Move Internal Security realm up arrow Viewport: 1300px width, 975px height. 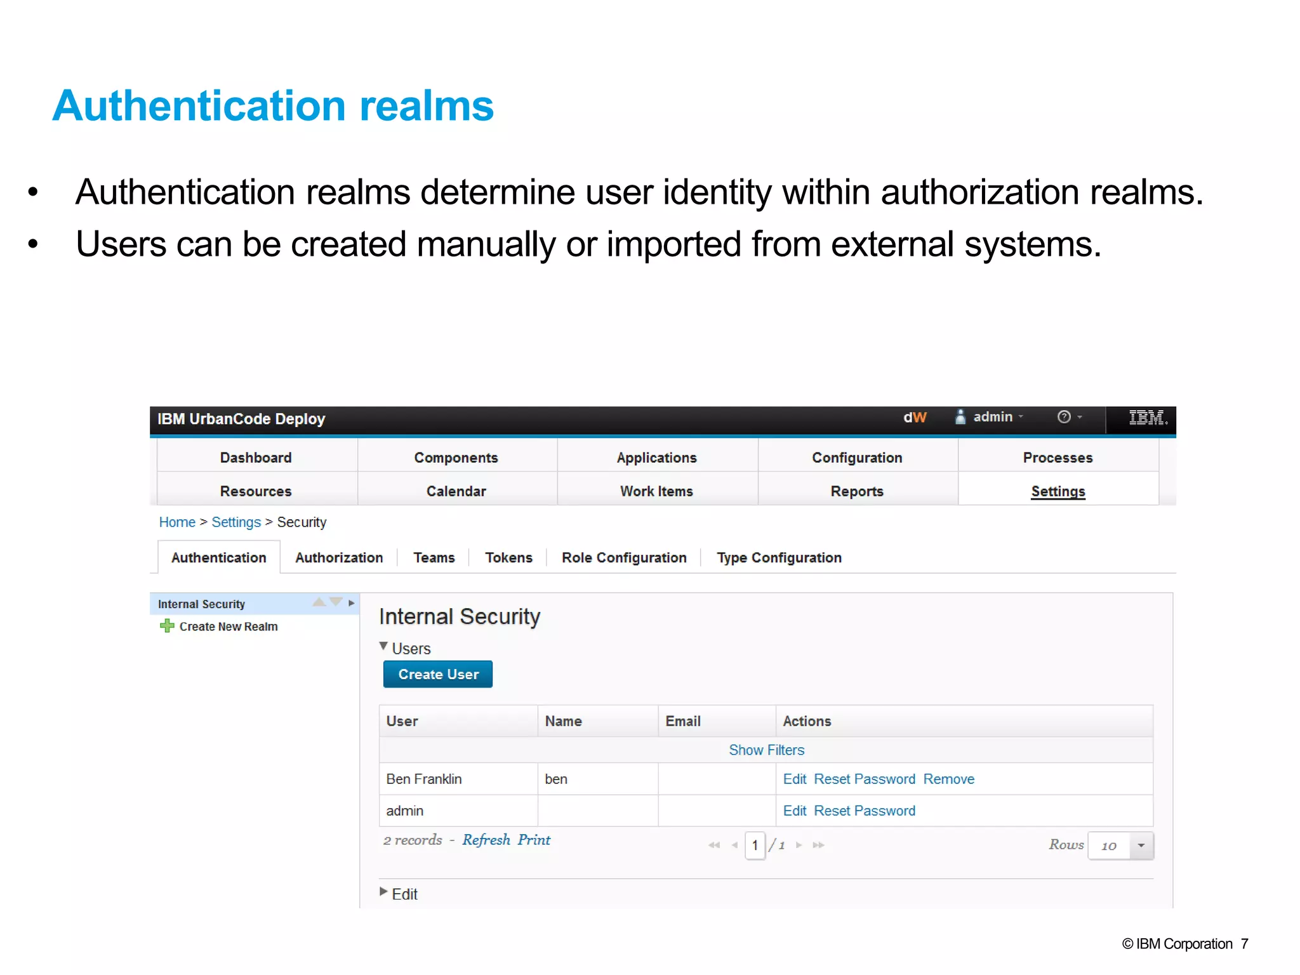(x=319, y=602)
